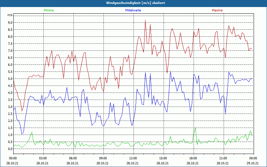Click the 8,0 y-axis value
This screenshot has width=267, height=167.
(x=10, y=37)
